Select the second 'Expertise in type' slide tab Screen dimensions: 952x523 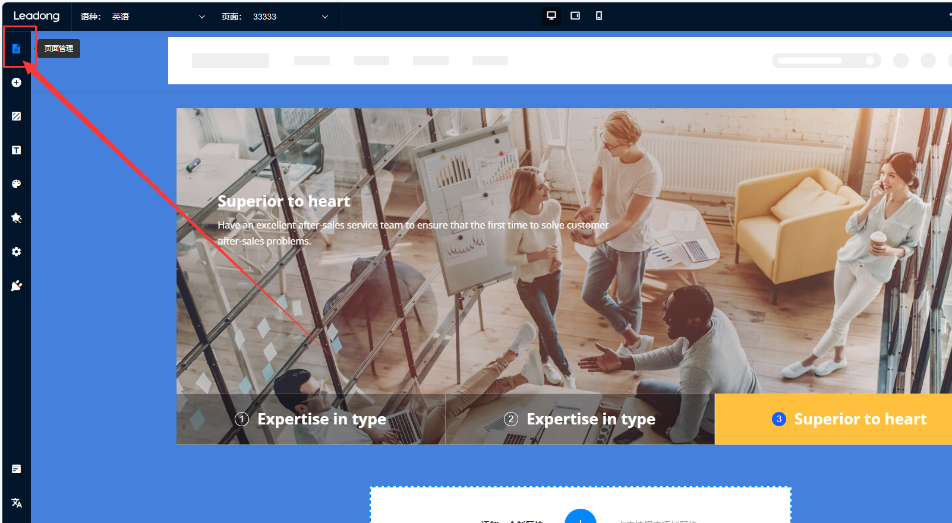click(x=580, y=419)
